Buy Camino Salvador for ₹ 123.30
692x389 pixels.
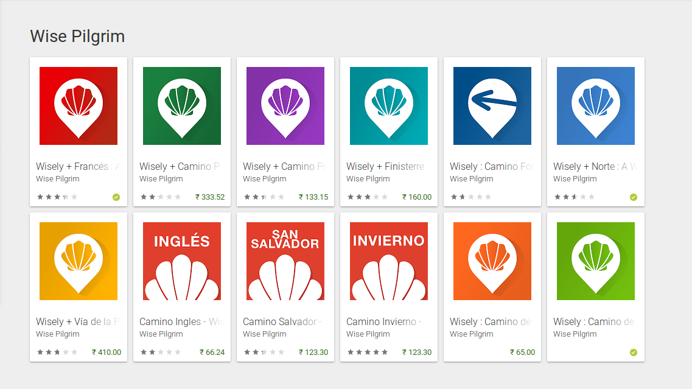tap(313, 352)
